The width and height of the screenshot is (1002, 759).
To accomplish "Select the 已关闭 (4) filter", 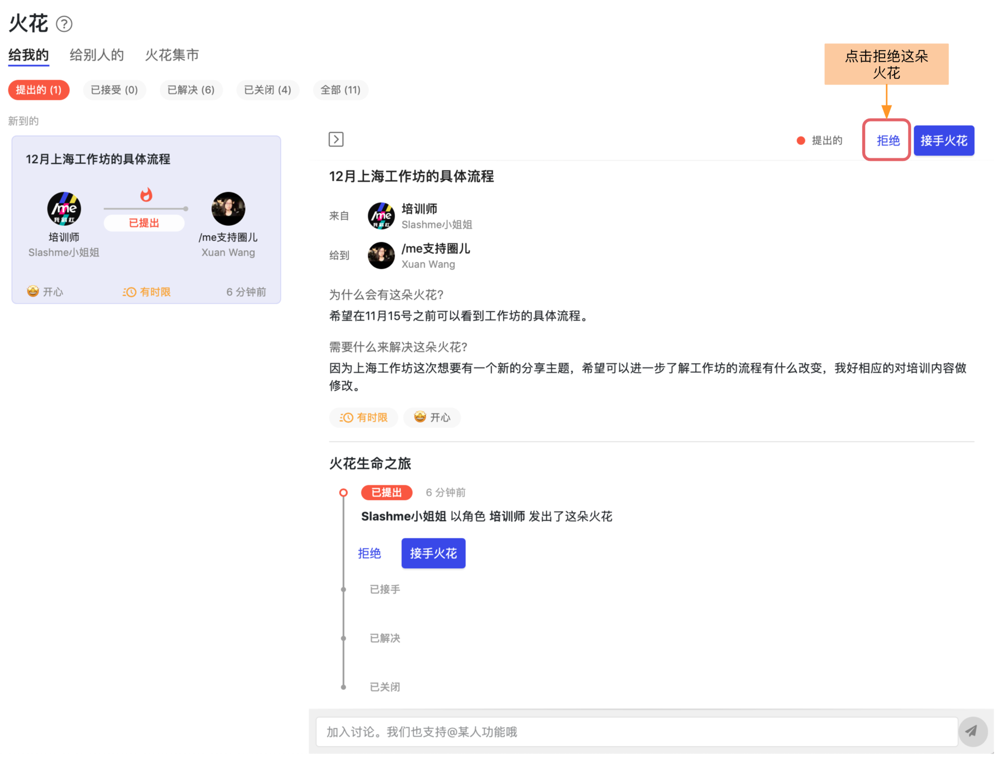I will [x=268, y=90].
